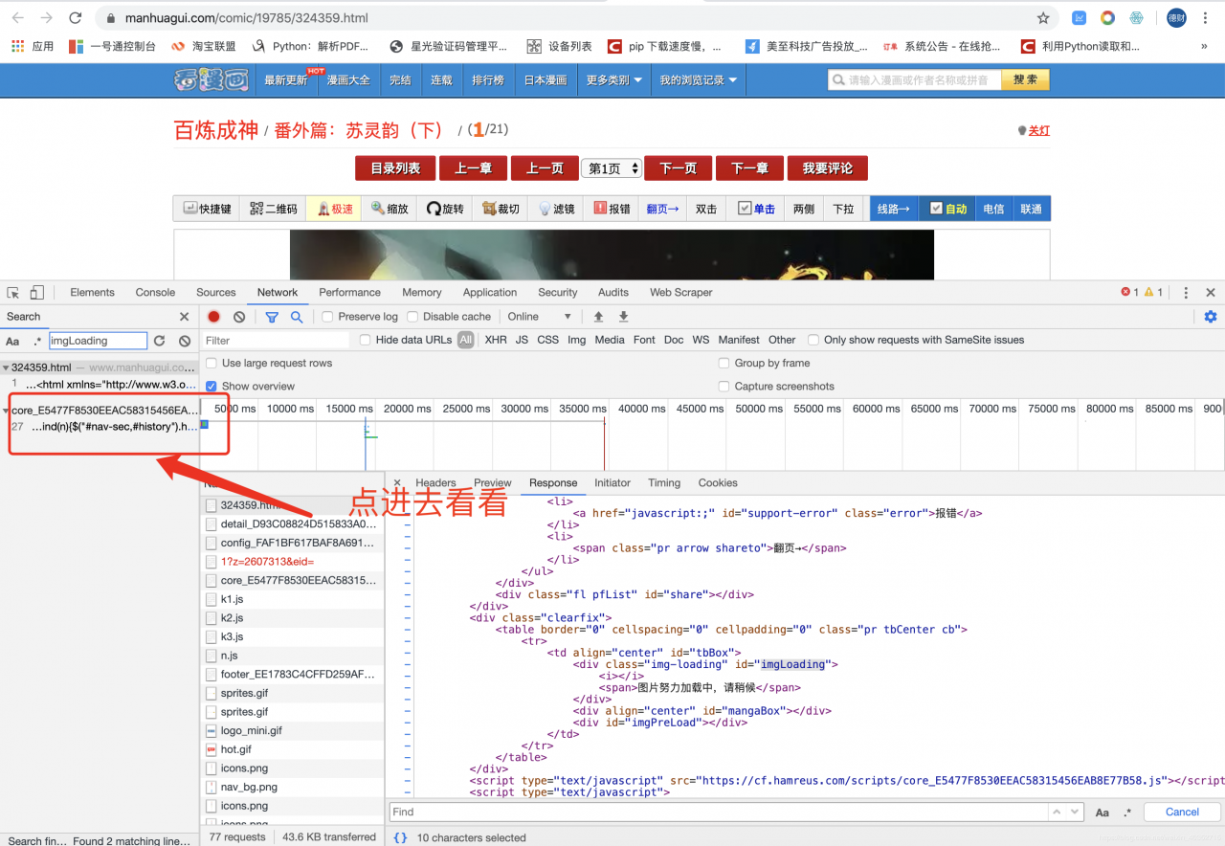This screenshot has height=846, width=1225.
Task: Toggle match case Aa in the Search panel
Action: coord(12,341)
